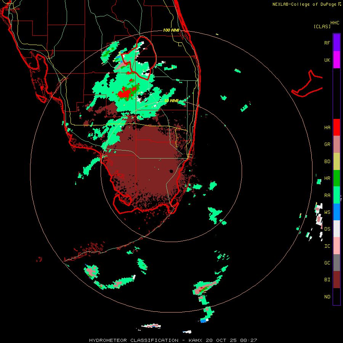Click the GC legend label

(327, 263)
